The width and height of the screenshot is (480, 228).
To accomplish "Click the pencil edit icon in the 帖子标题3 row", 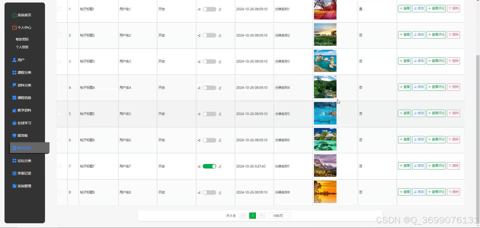I will coord(220,62).
